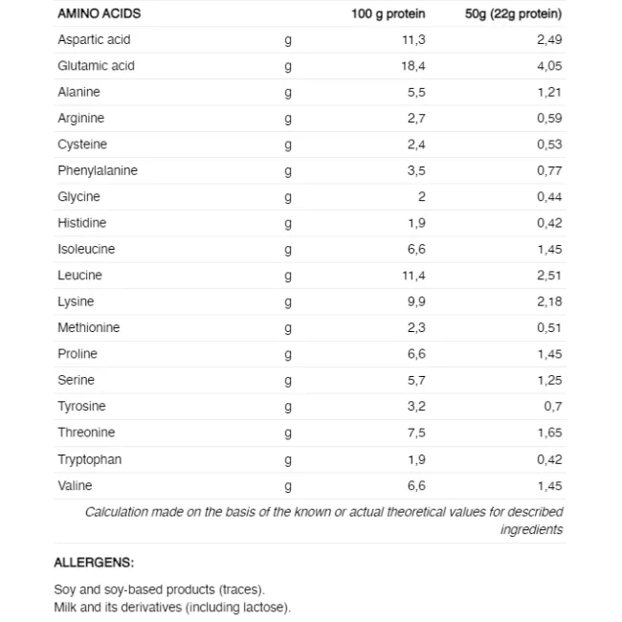The height and width of the screenshot is (622, 622).
Task: Click the Phenylalanine row label
Action: coord(98,170)
